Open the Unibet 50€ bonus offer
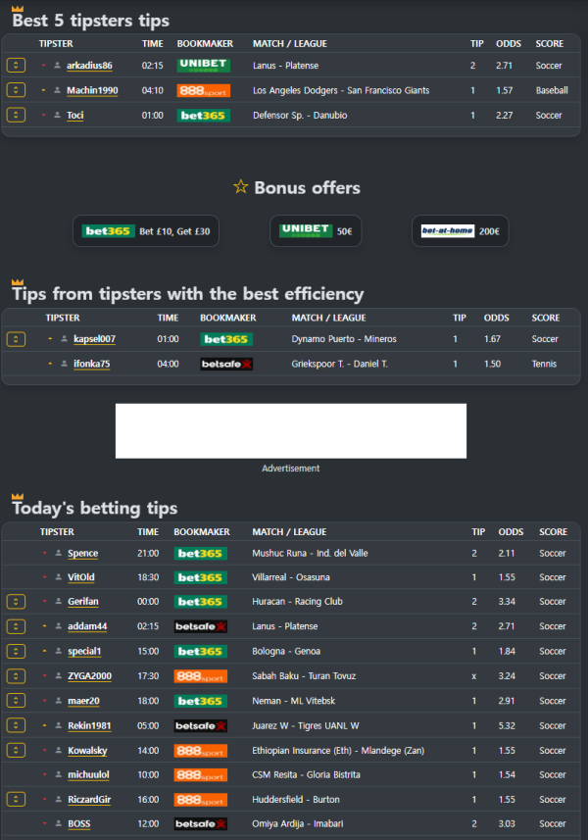588x840 pixels. tap(316, 231)
